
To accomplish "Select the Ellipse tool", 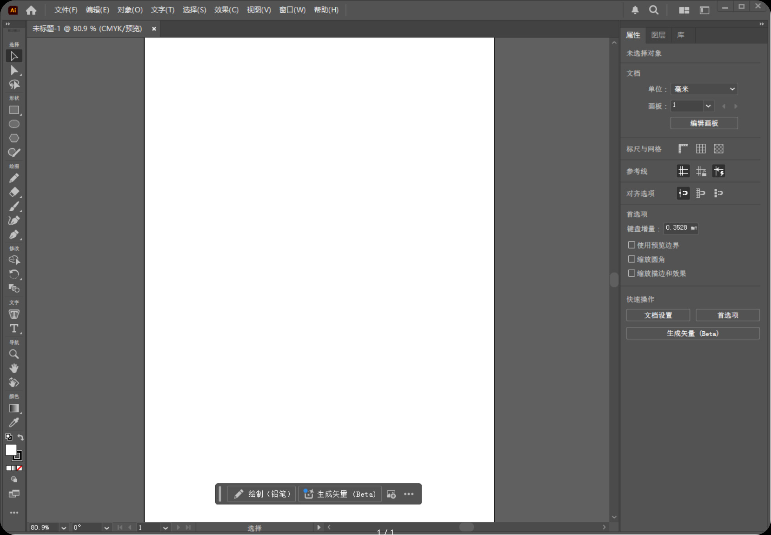I will click(14, 124).
